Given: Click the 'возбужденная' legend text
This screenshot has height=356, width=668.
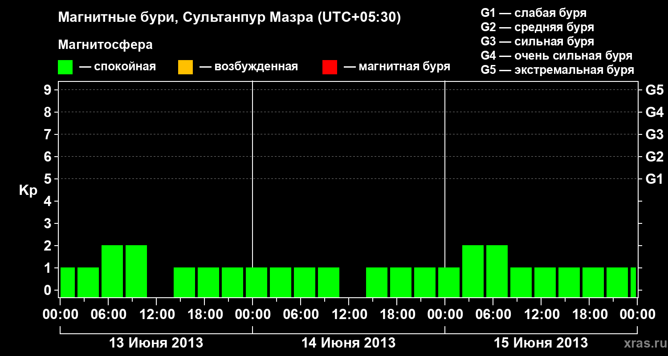Looking at the screenshot, I should point(256,67).
